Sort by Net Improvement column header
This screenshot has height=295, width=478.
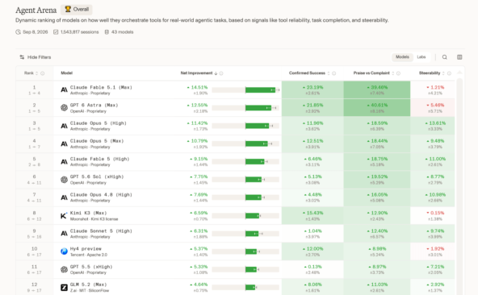(199, 73)
